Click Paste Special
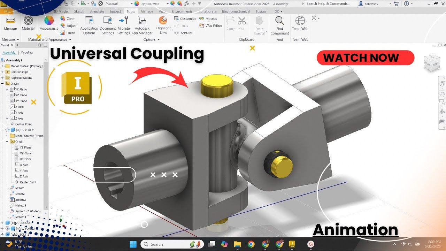 pos(259,25)
